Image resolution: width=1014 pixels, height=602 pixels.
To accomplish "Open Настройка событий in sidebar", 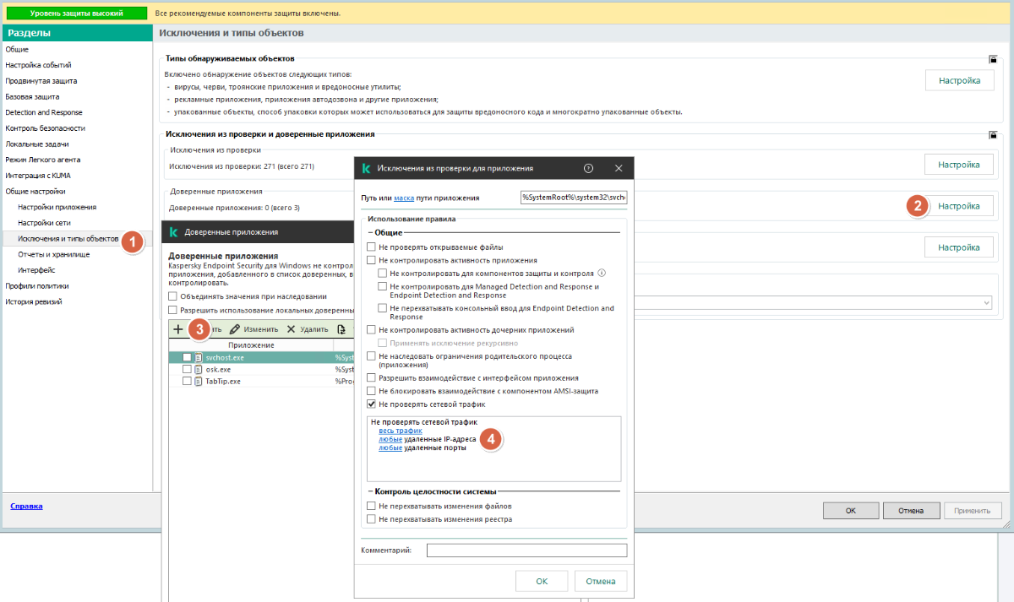I will (38, 65).
